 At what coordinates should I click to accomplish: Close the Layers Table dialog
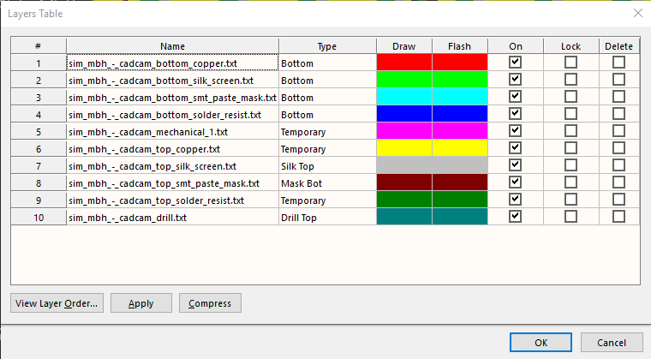636,13
